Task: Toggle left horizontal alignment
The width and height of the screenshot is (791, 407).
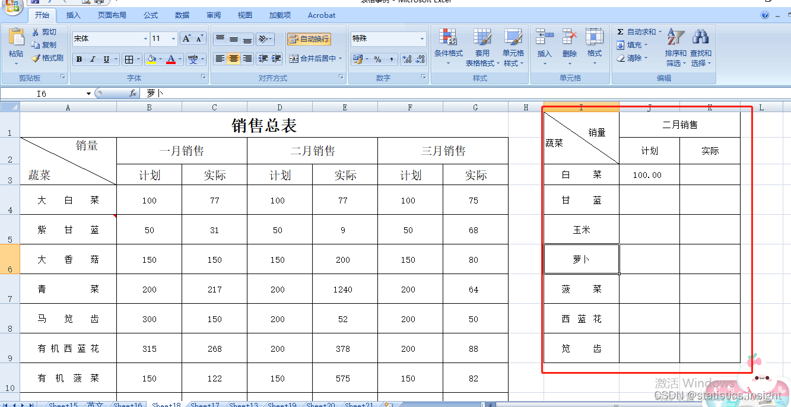Action: tap(220, 59)
